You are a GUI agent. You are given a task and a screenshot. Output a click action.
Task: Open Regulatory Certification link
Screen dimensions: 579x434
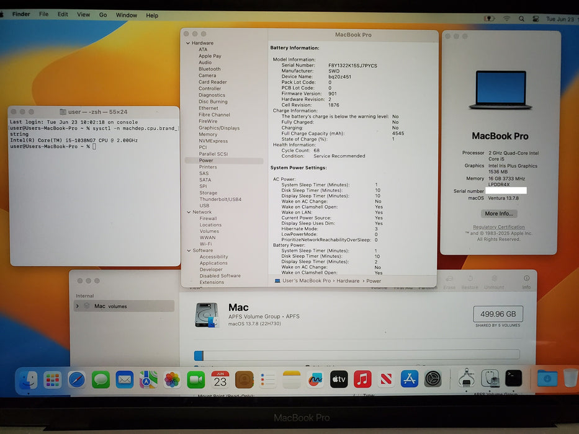click(x=499, y=227)
